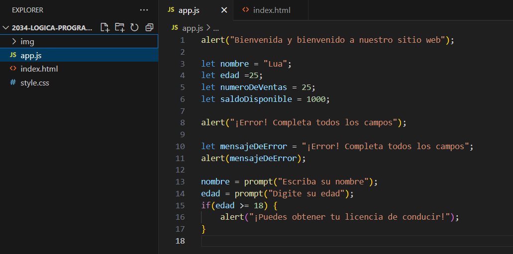Click the alert call on line 8
513x254 pixels.
coord(213,123)
